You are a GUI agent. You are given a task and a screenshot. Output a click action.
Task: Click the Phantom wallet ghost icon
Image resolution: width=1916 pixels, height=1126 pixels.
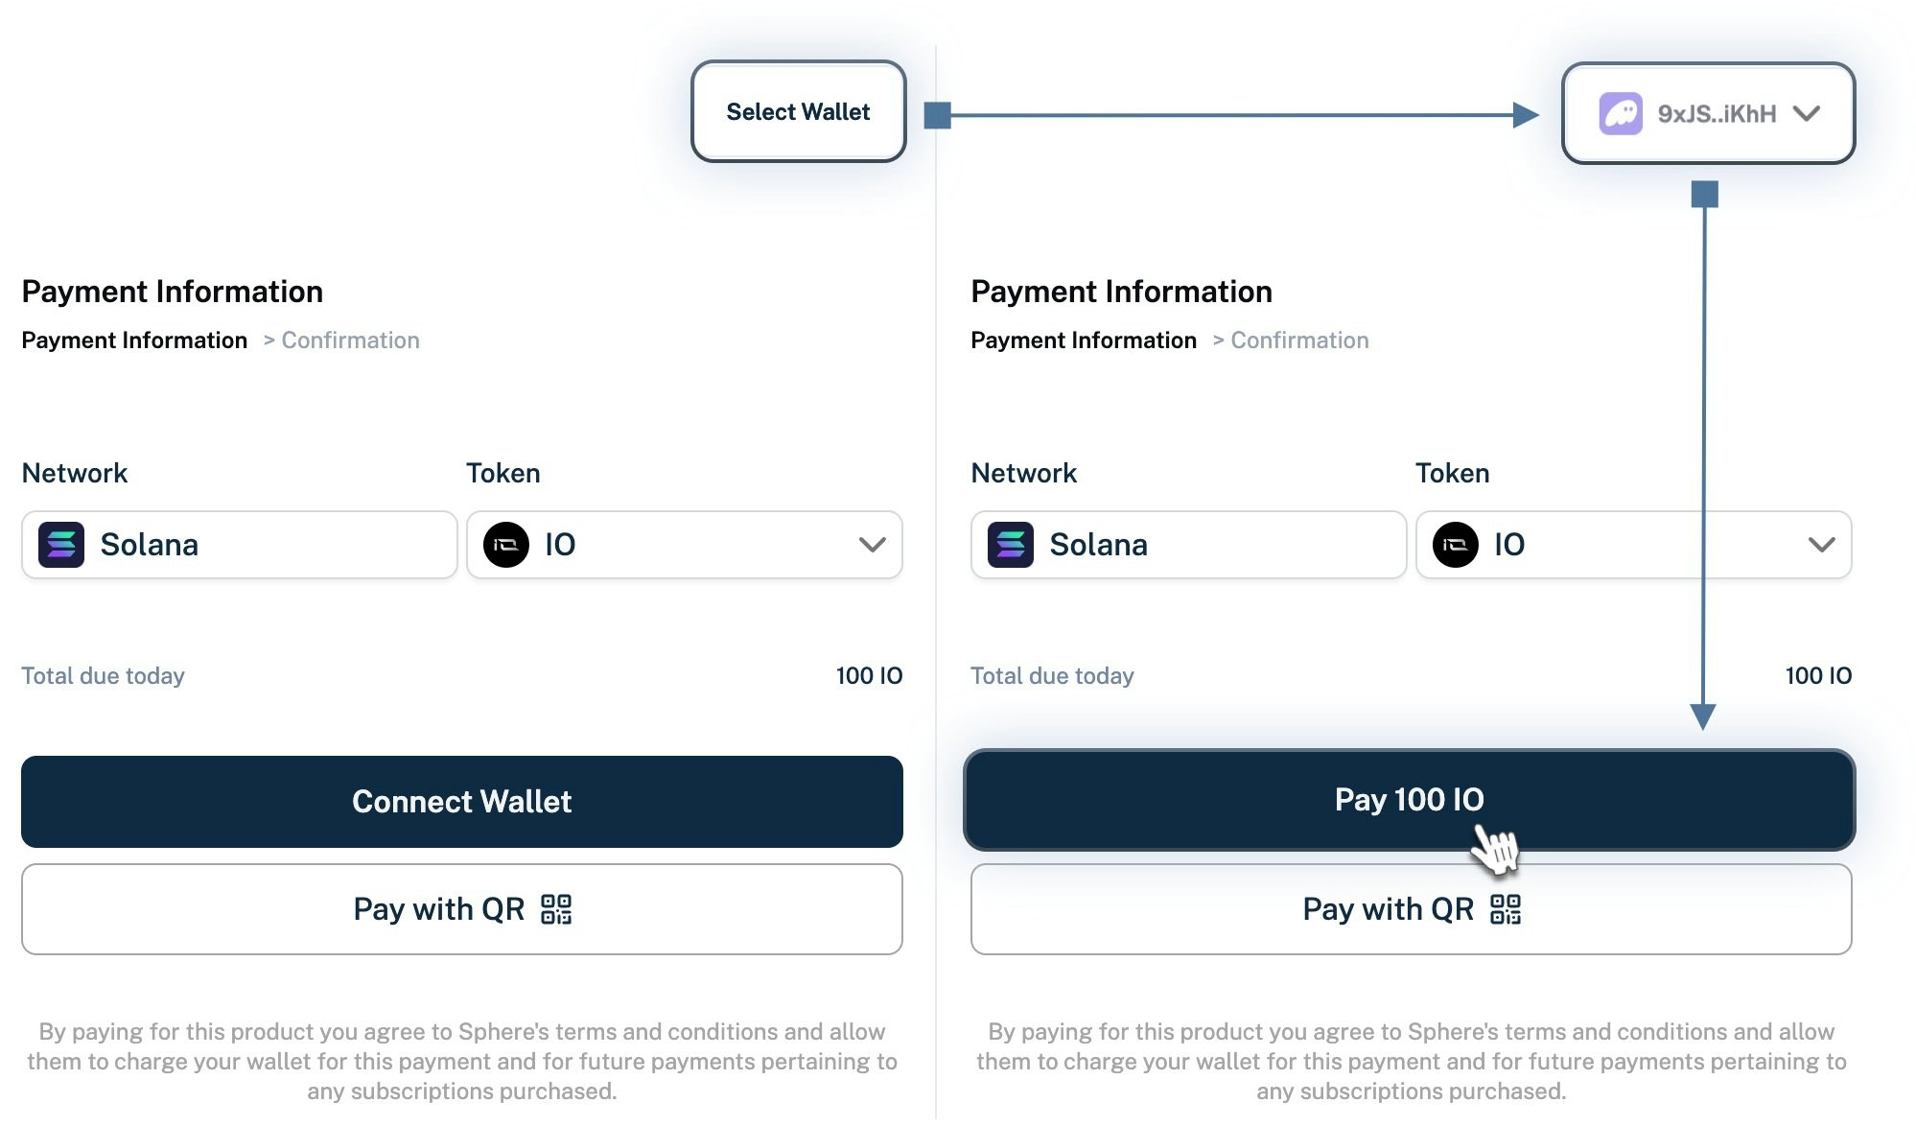pyautogui.click(x=1621, y=113)
